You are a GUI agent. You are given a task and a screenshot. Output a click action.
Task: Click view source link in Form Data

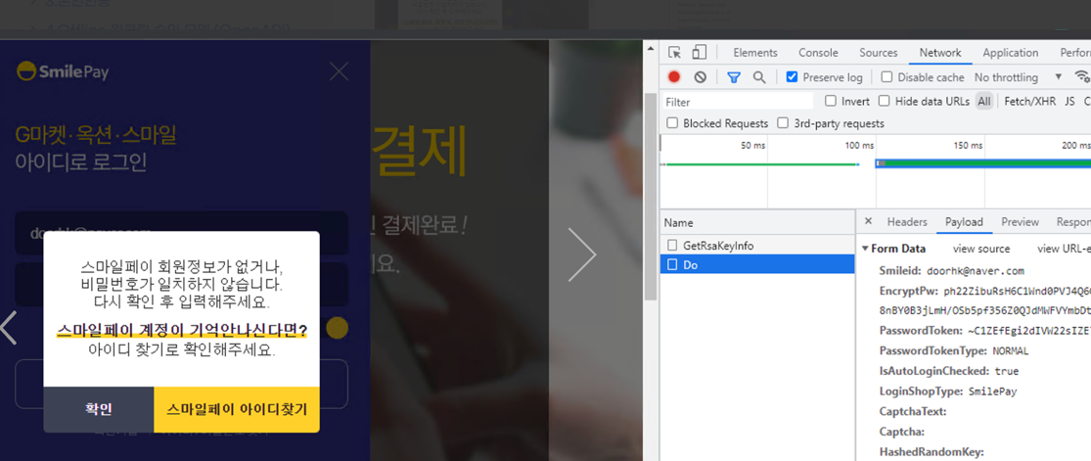point(981,249)
